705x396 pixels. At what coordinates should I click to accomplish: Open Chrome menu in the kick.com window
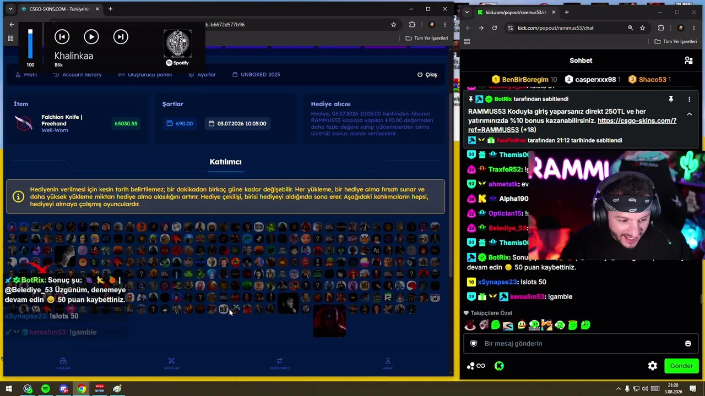[694, 28]
